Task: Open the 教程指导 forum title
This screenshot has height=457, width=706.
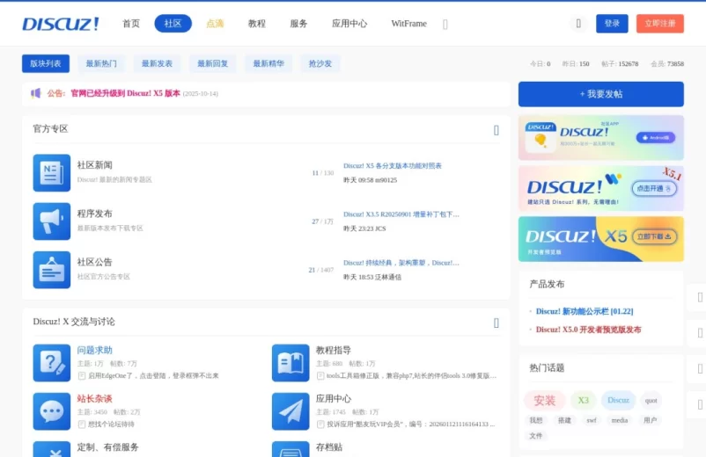Action: pyautogui.click(x=333, y=350)
